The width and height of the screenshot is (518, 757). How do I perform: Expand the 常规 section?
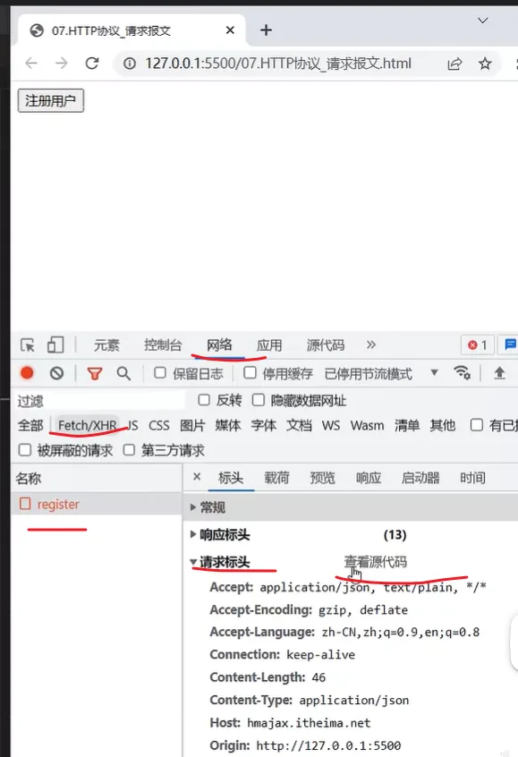pos(207,507)
